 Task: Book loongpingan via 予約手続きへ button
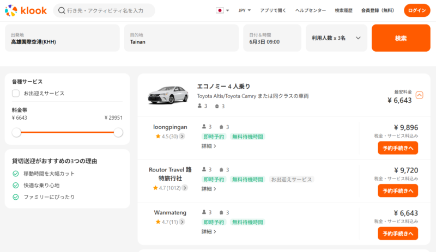(x=398, y=148)
